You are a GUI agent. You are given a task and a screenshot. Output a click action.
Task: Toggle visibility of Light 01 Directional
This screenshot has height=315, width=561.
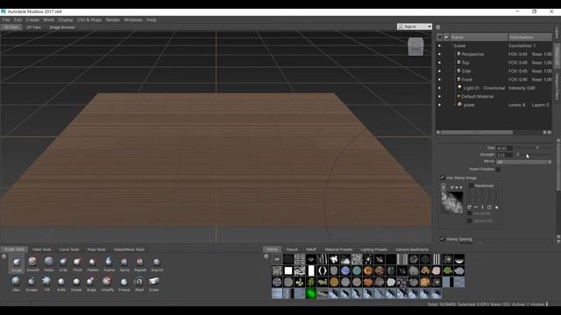pyautogui.click(x=439, y=87)
